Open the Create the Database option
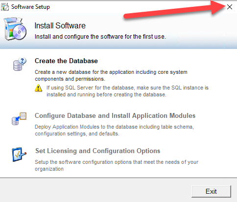The image size is (237, 202). [x=66, y=61]
